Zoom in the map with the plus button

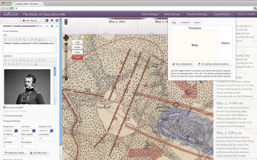(66, 44)
